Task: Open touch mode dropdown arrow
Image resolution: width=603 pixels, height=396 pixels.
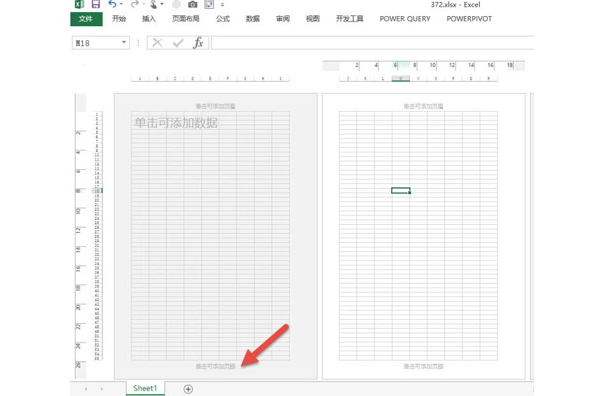Action: click(x=162, y=4)
